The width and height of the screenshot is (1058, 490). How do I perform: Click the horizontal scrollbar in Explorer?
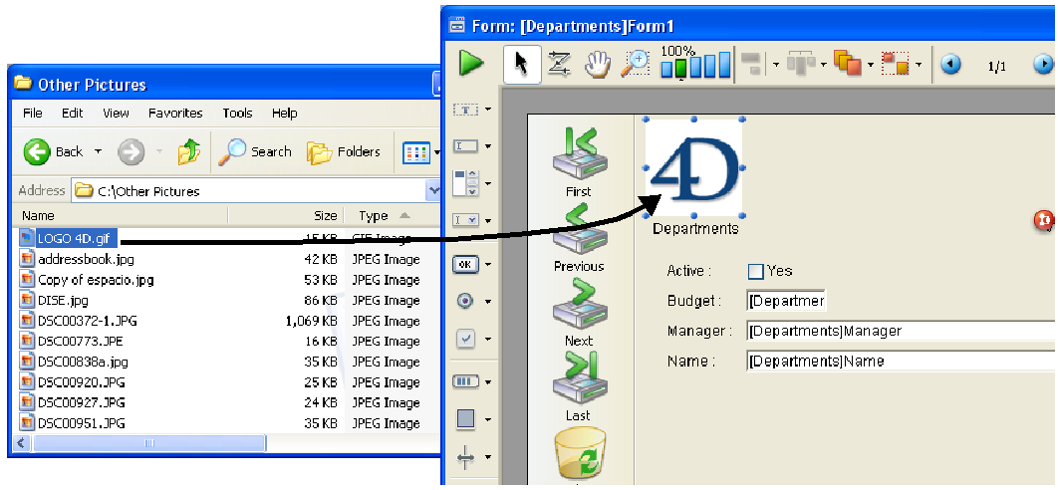pos(148,443)
